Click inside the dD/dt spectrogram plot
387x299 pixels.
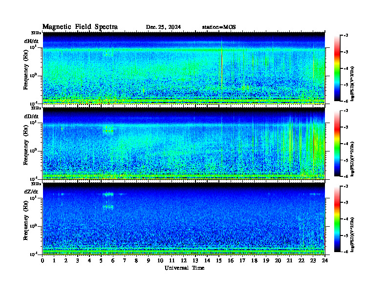[x=184, y=144]
